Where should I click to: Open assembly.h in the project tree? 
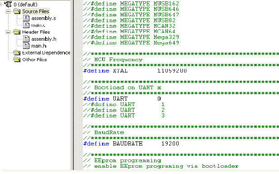pyautogui.click(x=44, y=39)
